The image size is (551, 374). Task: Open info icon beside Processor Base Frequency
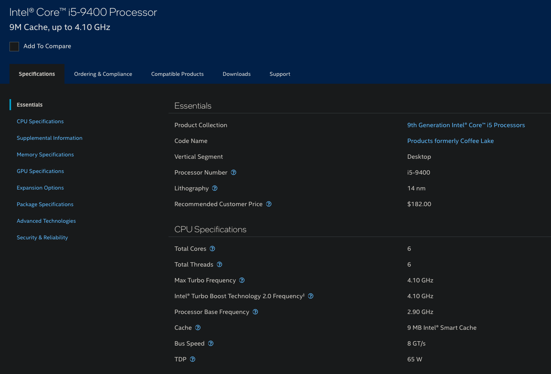pos(256,312)
